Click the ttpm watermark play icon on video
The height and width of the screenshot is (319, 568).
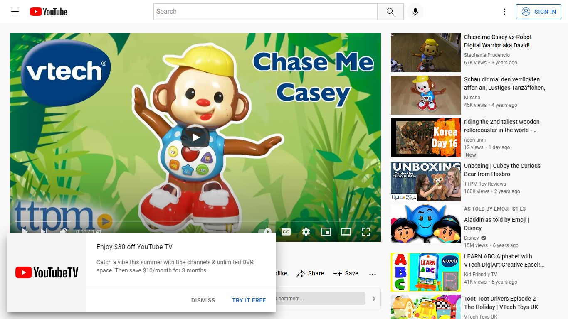(105, 221)
